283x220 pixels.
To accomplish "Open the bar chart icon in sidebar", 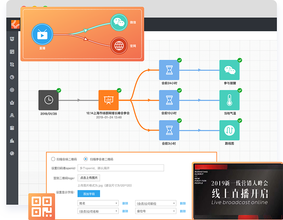I will coord(12,140).
